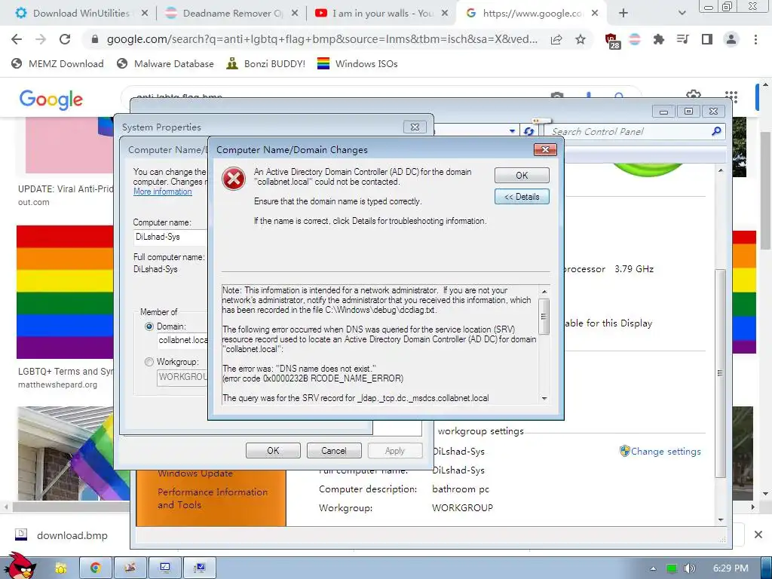This screenshot has width=772, height=579.
Task: Collapse info with the << Details button
Action: click(522, 197)
